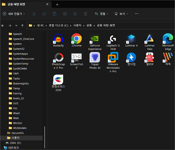This screenshot has width=175, height=150.
Task: Select the Luminar 4 shortcut
Action: (x=131, y=40)
